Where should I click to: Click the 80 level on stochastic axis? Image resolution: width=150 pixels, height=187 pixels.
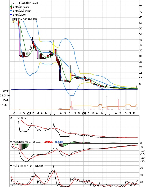[142, 168]
